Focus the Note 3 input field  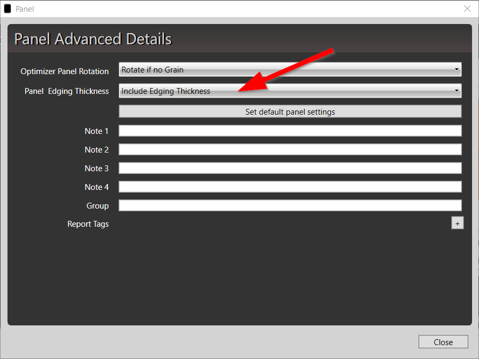pyautogui.click(x=290, y=168)
